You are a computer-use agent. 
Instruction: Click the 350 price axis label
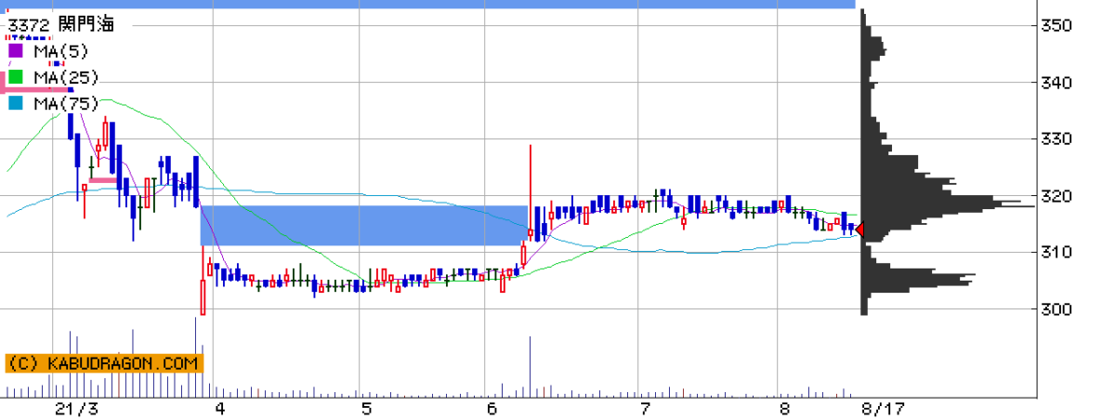pyautogui.click(x=1057, y=26)
